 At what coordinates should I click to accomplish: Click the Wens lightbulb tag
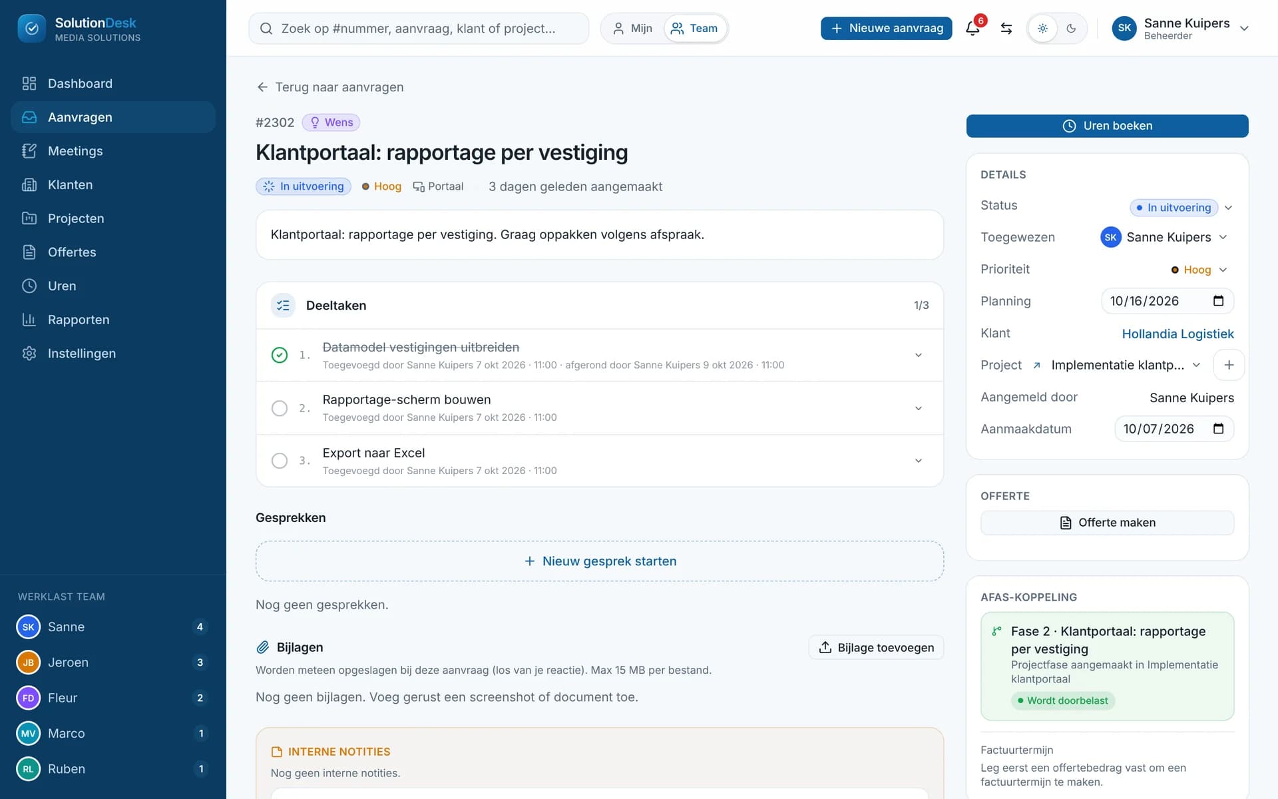[331, 123]
